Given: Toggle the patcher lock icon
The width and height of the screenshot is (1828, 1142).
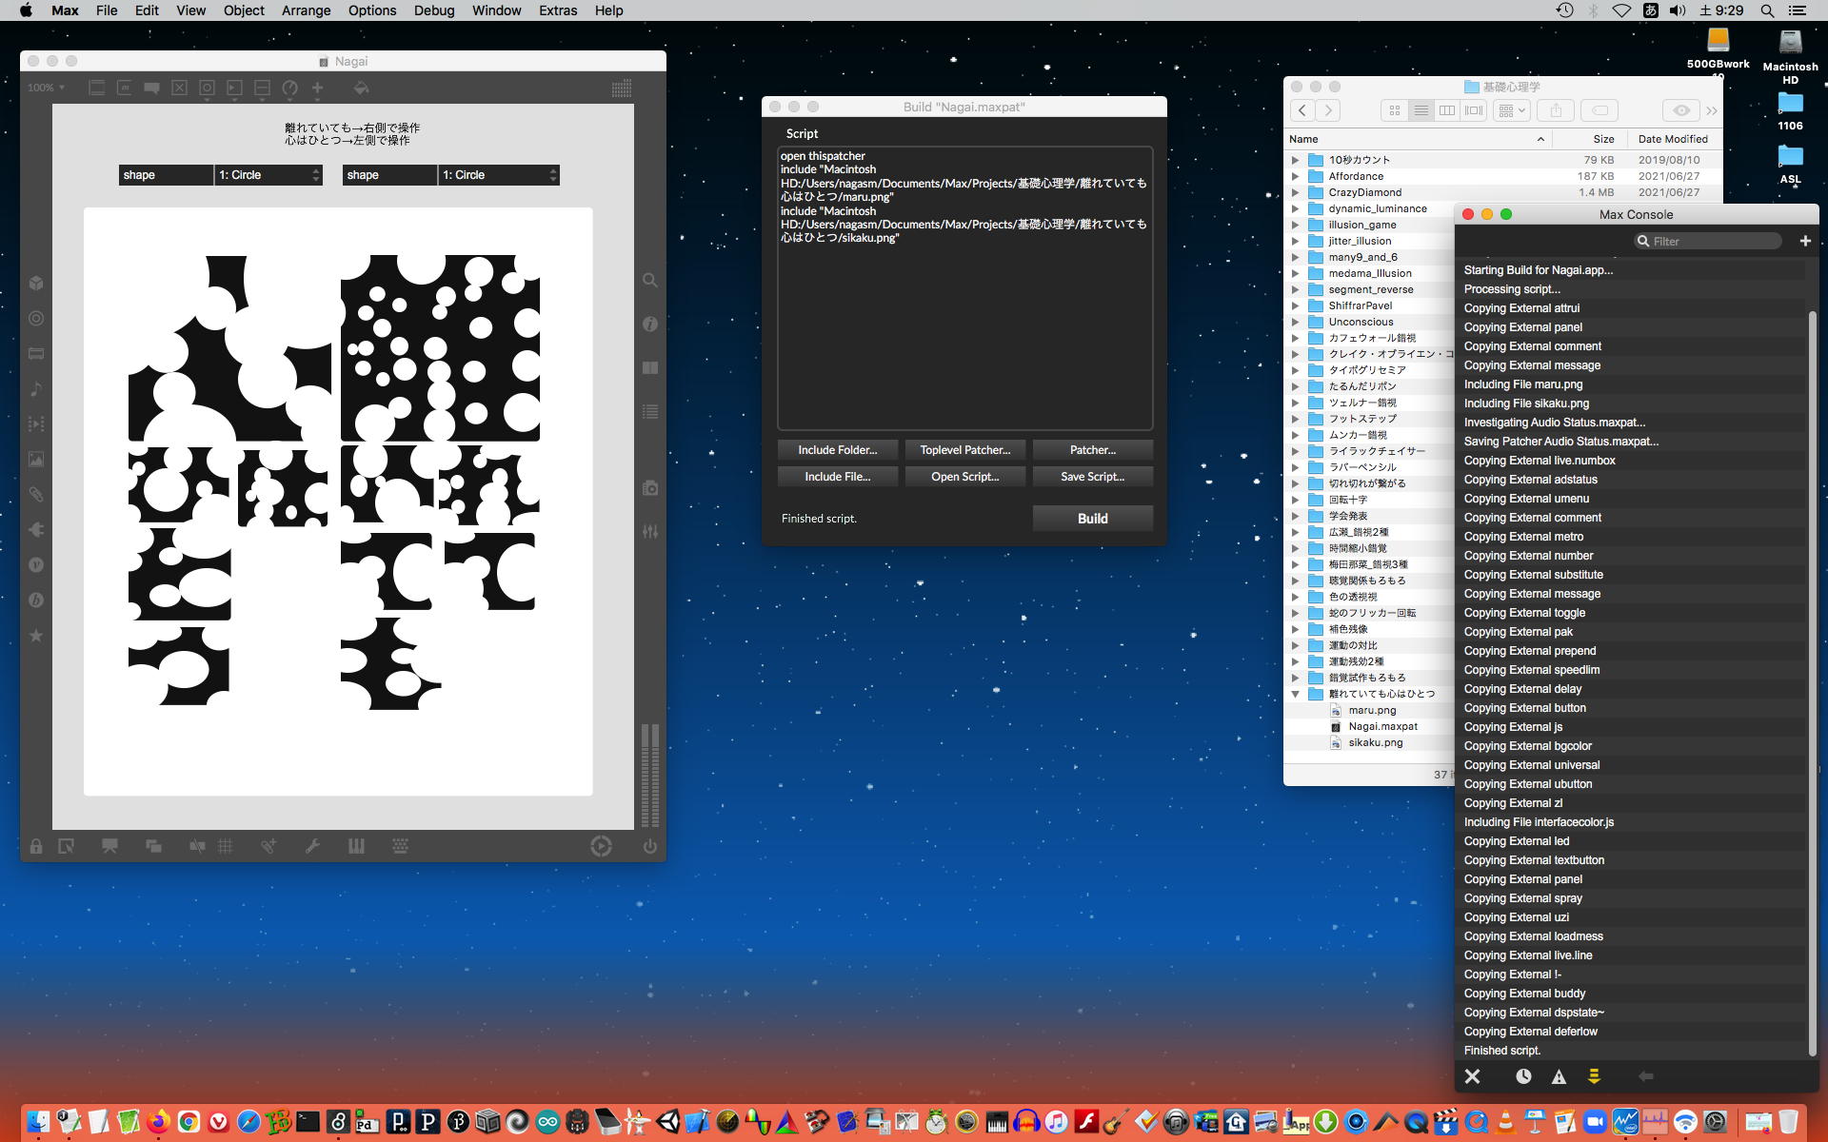Looking at the screenshot, I should point(36,846).
